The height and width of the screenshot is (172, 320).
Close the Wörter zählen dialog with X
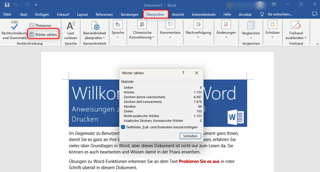pyautogui.click(x=197, y=73)
